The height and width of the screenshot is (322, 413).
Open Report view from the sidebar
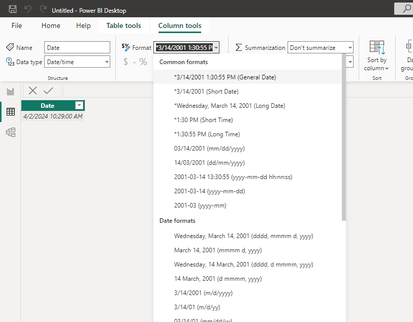[11, 92]
